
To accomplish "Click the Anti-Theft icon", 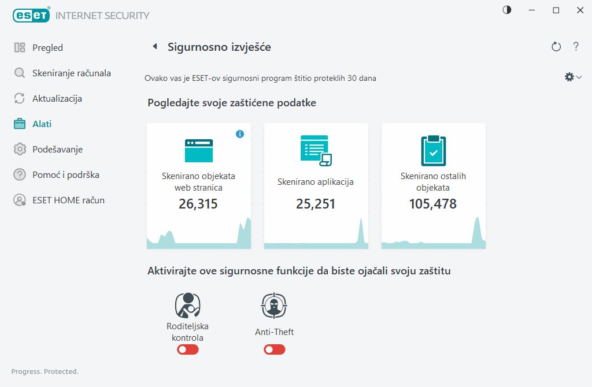I will coord(274,306).
